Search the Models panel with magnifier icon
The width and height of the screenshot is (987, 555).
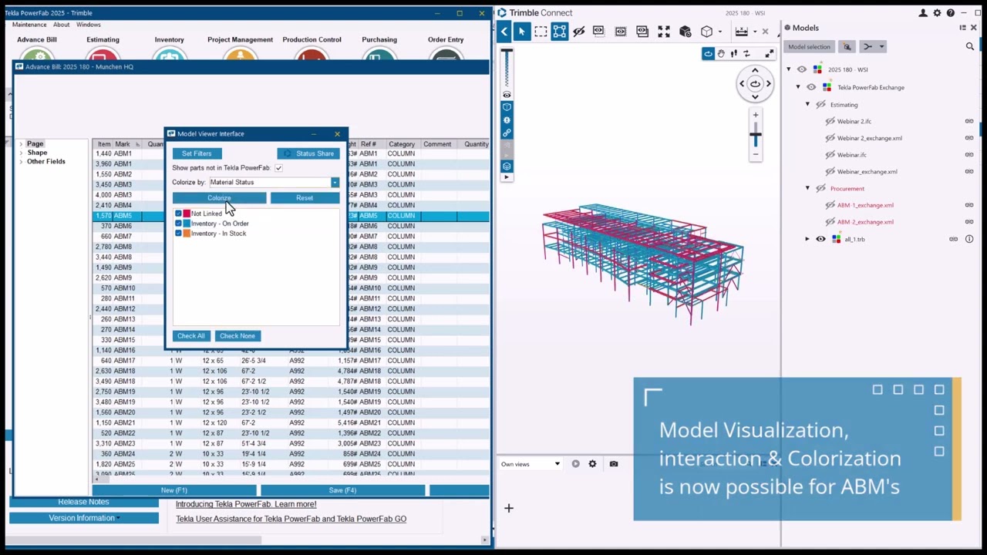pos(970,47)
